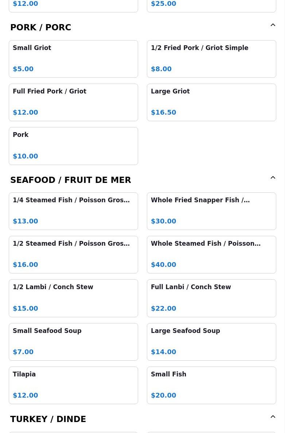Pick the Pork item for $10.00

pos(73,146)
